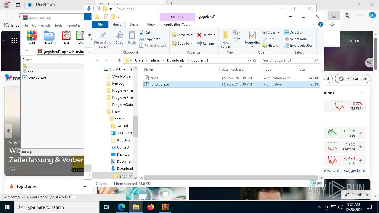Screen dimensions: 379x213
Task: Select PerfLogs in navigation tree
Action: [x=119, y=83]
